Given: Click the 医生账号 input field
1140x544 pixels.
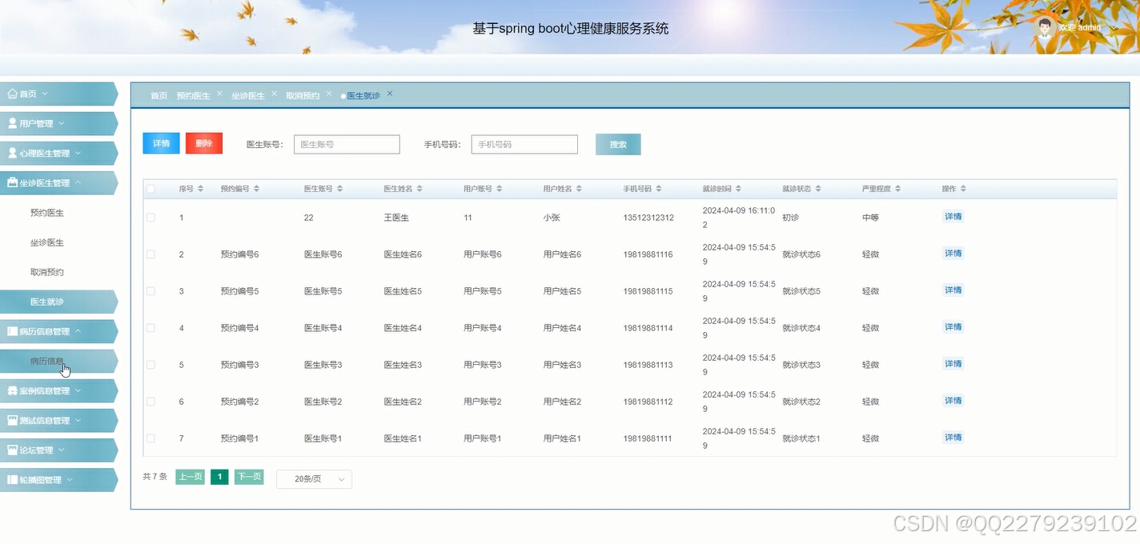Looking at the screenshot, I should coord(346,144).
